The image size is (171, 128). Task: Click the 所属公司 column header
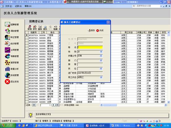click(x=141, y=32)
